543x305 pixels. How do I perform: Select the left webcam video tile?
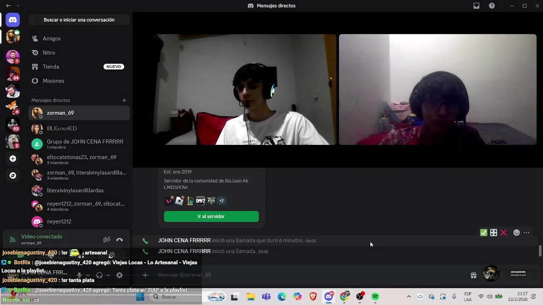pos(238,90)
